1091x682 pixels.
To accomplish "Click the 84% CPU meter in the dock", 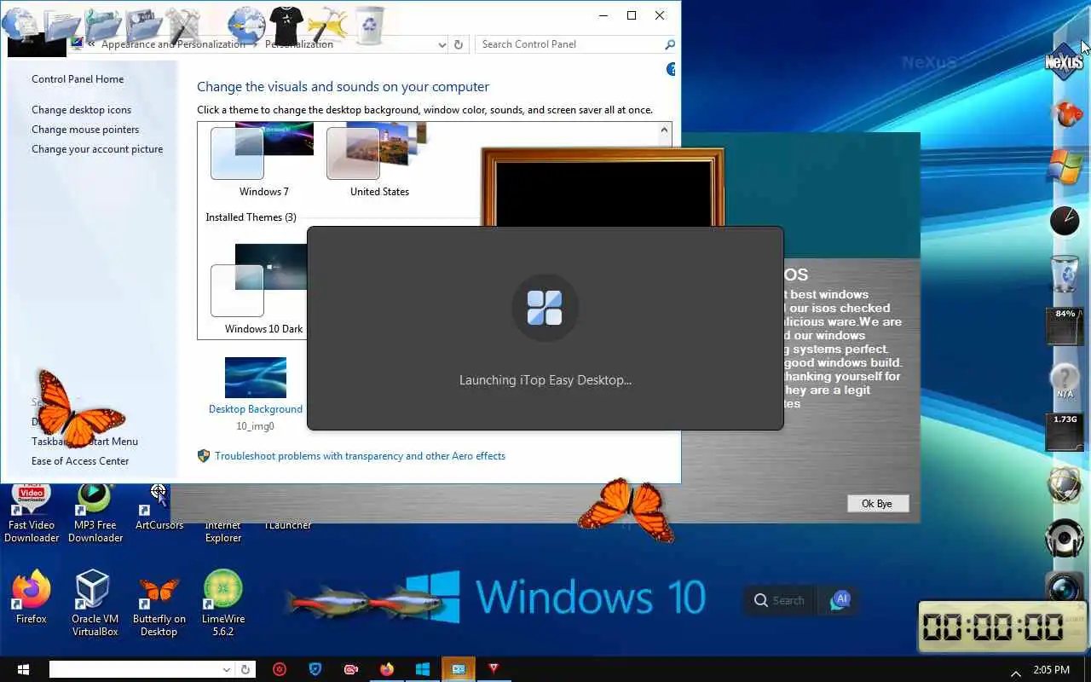I will [1065, 327].
